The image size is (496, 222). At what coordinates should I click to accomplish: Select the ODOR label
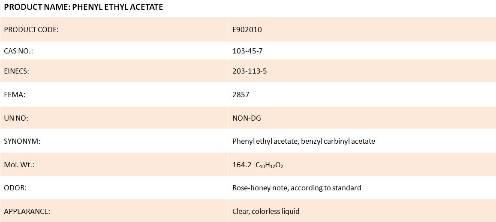click(x=15, y=188)
